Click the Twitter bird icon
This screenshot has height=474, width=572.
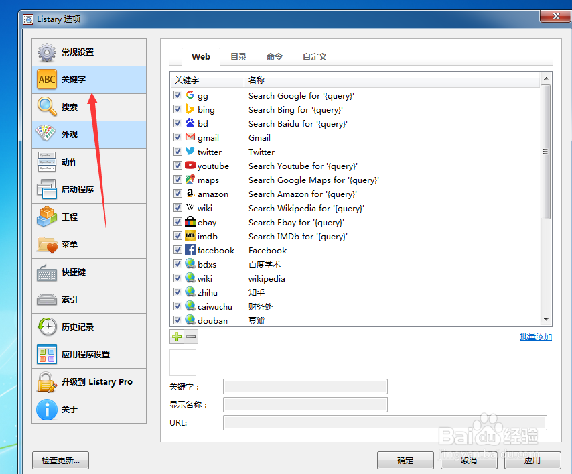coord(190,151)
